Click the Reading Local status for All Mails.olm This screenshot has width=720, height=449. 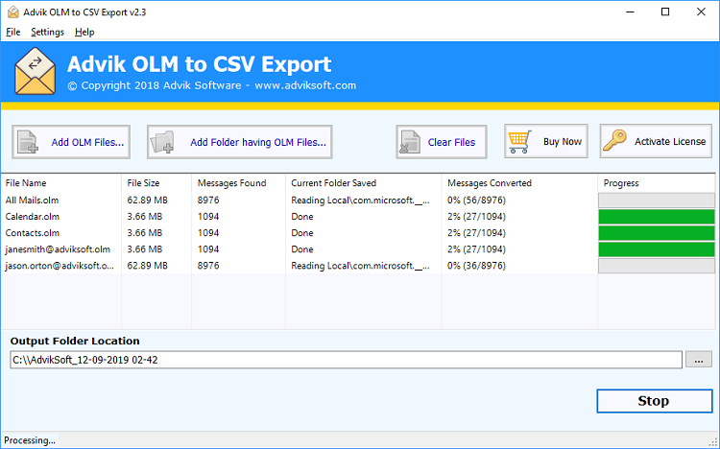360,201
